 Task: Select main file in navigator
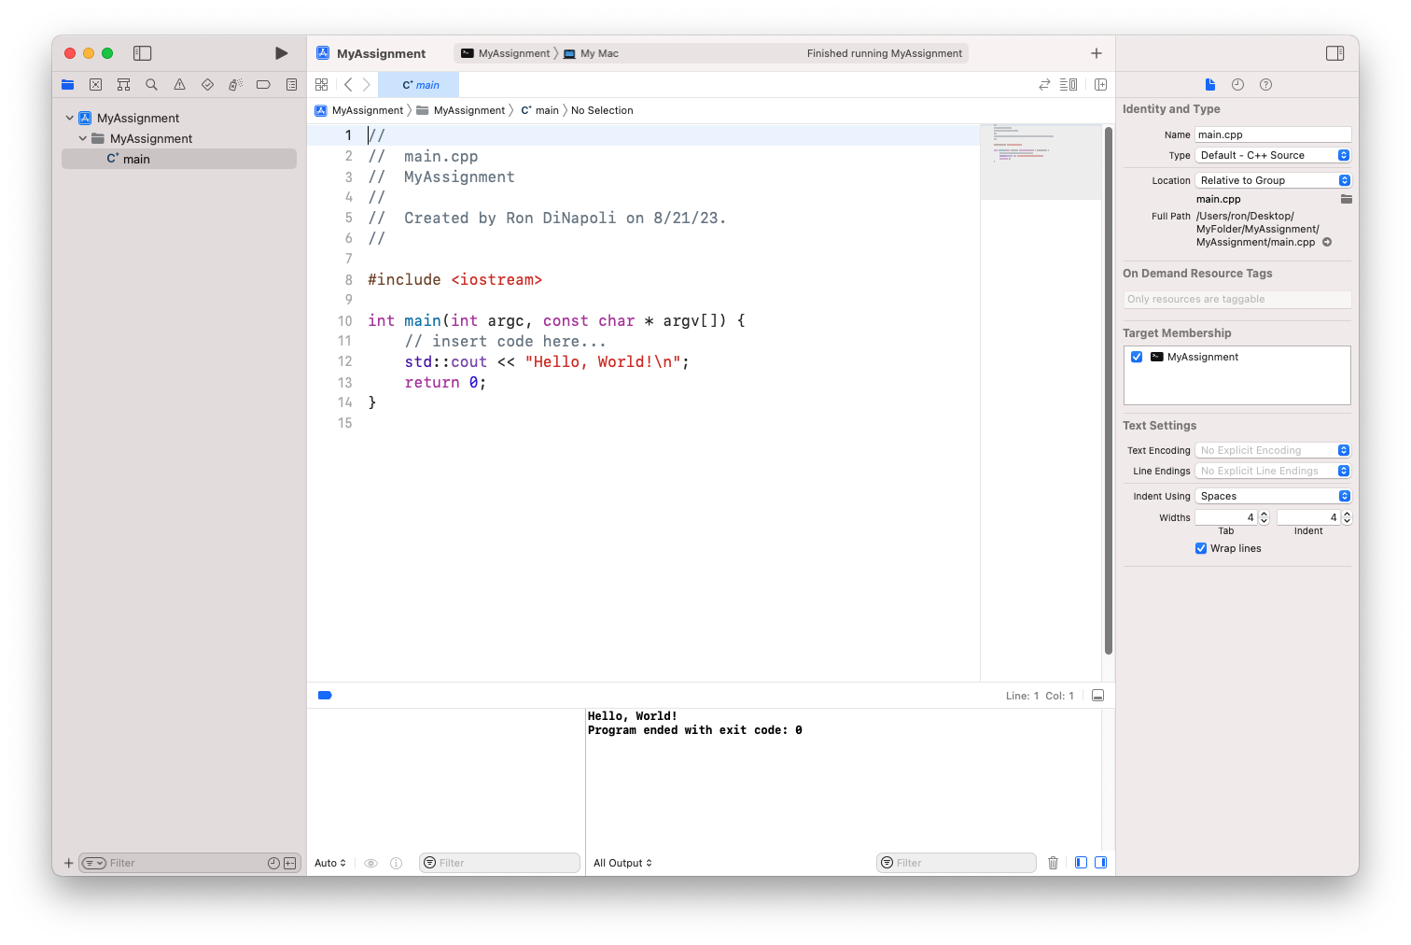136,159
